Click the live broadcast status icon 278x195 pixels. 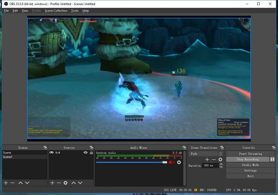pyautogui.click(x=166, y=190)
